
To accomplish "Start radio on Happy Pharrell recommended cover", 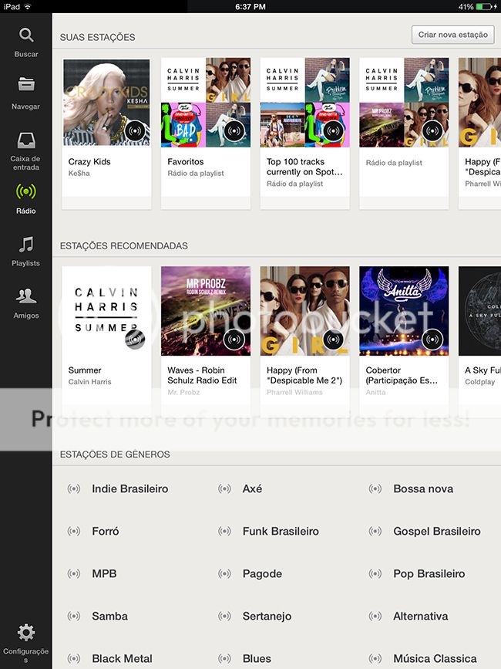I will click(333, 340).
